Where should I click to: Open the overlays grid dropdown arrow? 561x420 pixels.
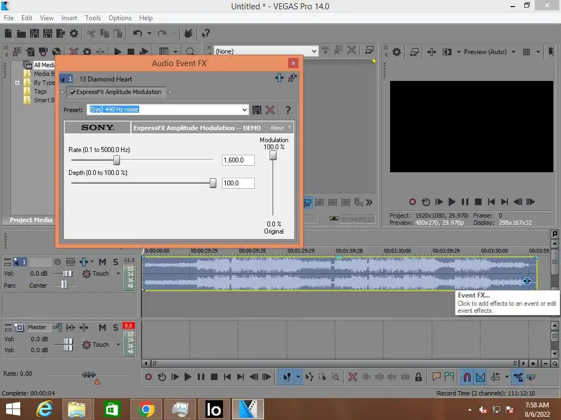[x=538, y=52]
